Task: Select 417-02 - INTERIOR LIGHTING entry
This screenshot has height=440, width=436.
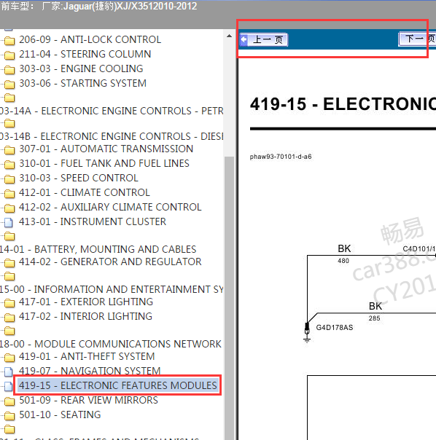Action: click(x=85, y=317)
